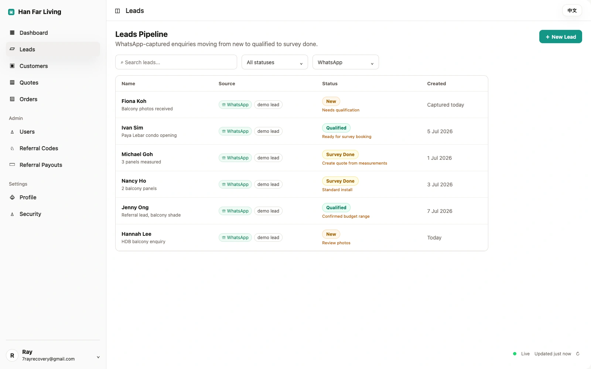Click the Name column header
The height and width of the screenshot is (369, 591).
click(x=128, y=84)
